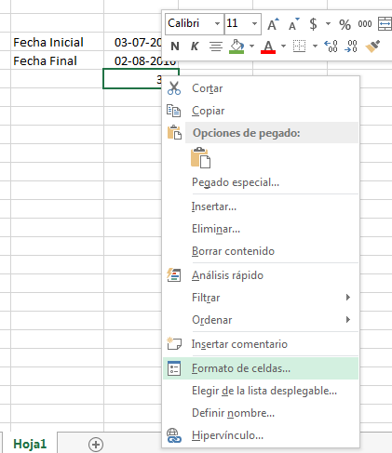Open the borders dropdown arrow

tap(315, 47)
